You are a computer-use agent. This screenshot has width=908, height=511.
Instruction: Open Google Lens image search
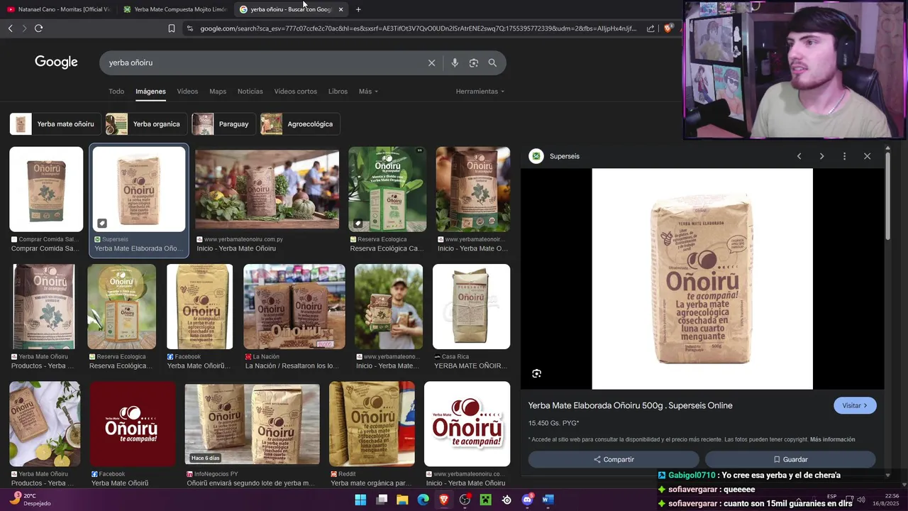coord(473,62)
